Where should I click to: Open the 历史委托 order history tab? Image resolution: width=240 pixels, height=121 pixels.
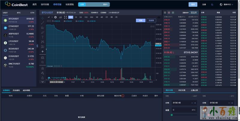16,90
